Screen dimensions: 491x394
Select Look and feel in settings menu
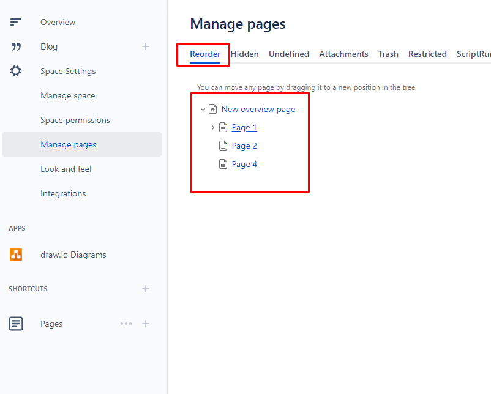[66, 169]
